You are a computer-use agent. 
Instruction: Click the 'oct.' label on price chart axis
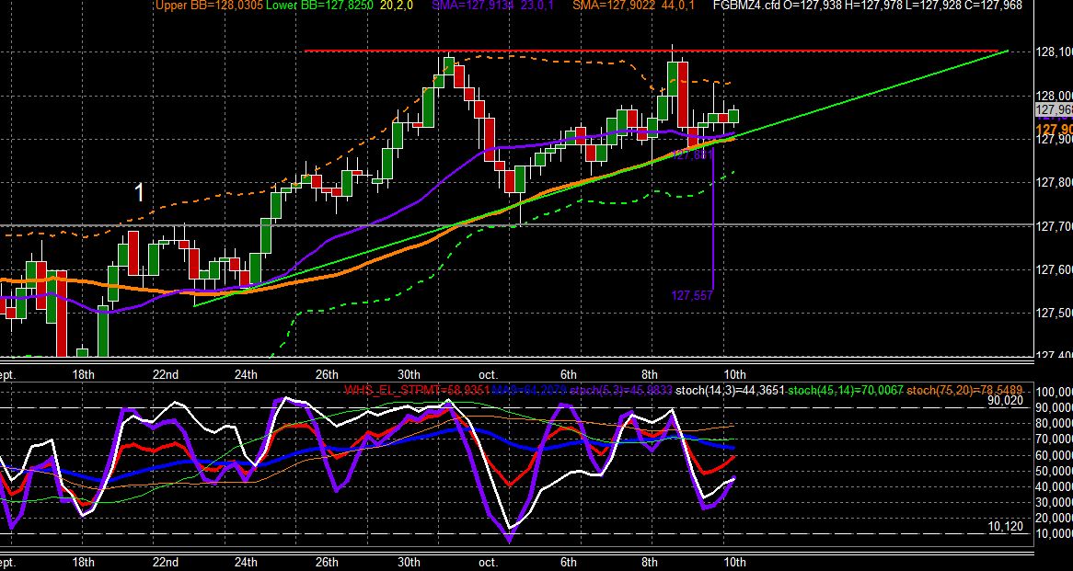[x=487, y=374]
